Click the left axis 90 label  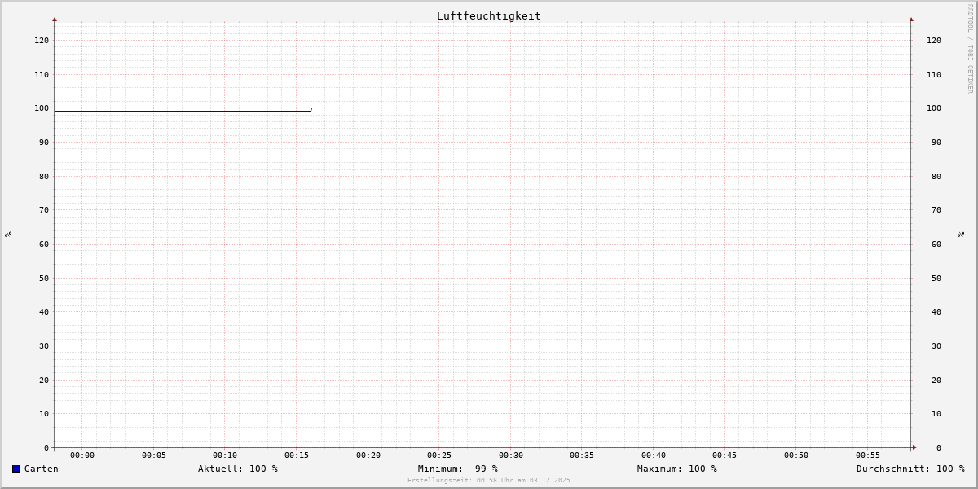(44, 143)
